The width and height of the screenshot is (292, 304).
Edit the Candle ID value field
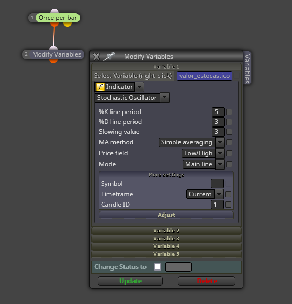pyautogui.click(x=217, y=205)
